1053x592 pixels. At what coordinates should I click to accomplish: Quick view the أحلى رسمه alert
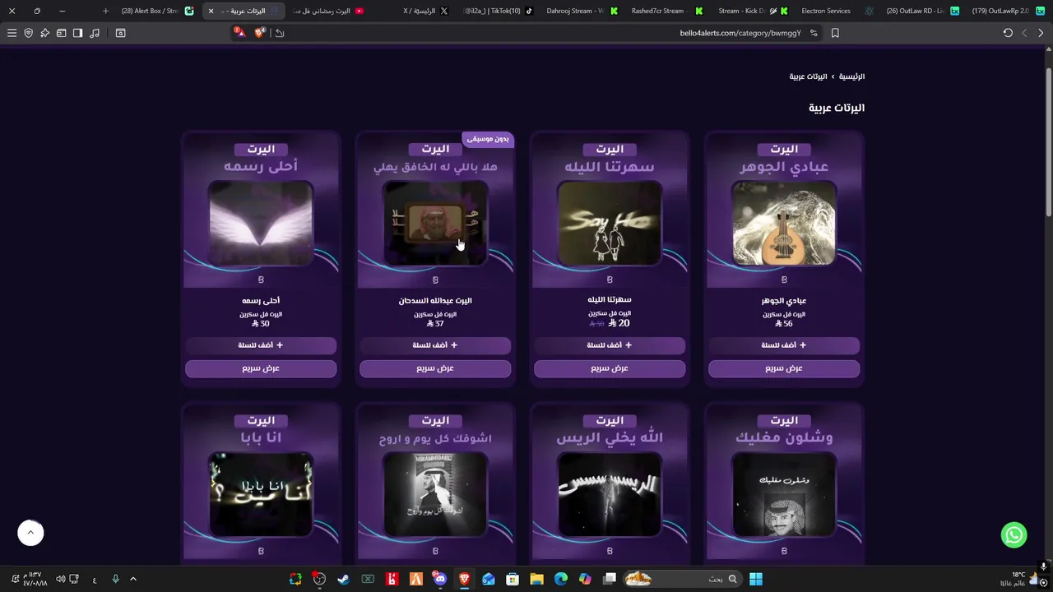[x=261, y=368]
